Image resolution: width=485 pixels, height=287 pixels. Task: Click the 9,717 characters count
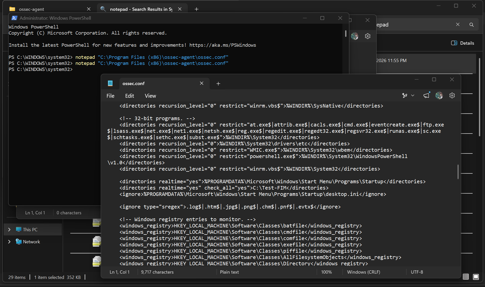pyautogui.click(x=157, y=272)
